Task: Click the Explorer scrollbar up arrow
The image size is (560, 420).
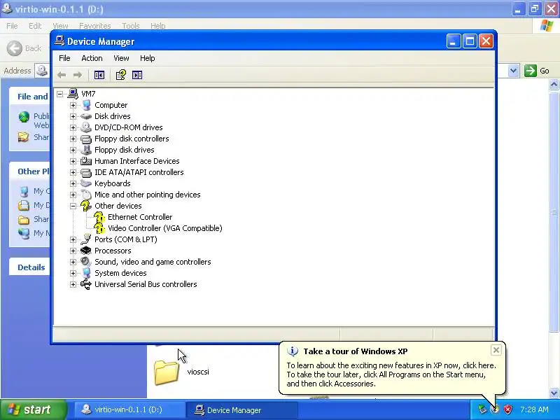Action: point(554,85)
